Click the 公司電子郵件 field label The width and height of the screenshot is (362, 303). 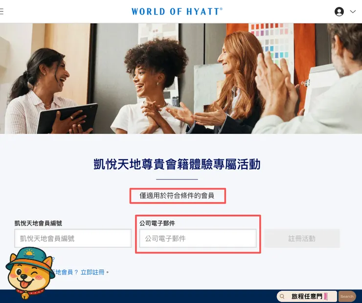coord(157,223)
